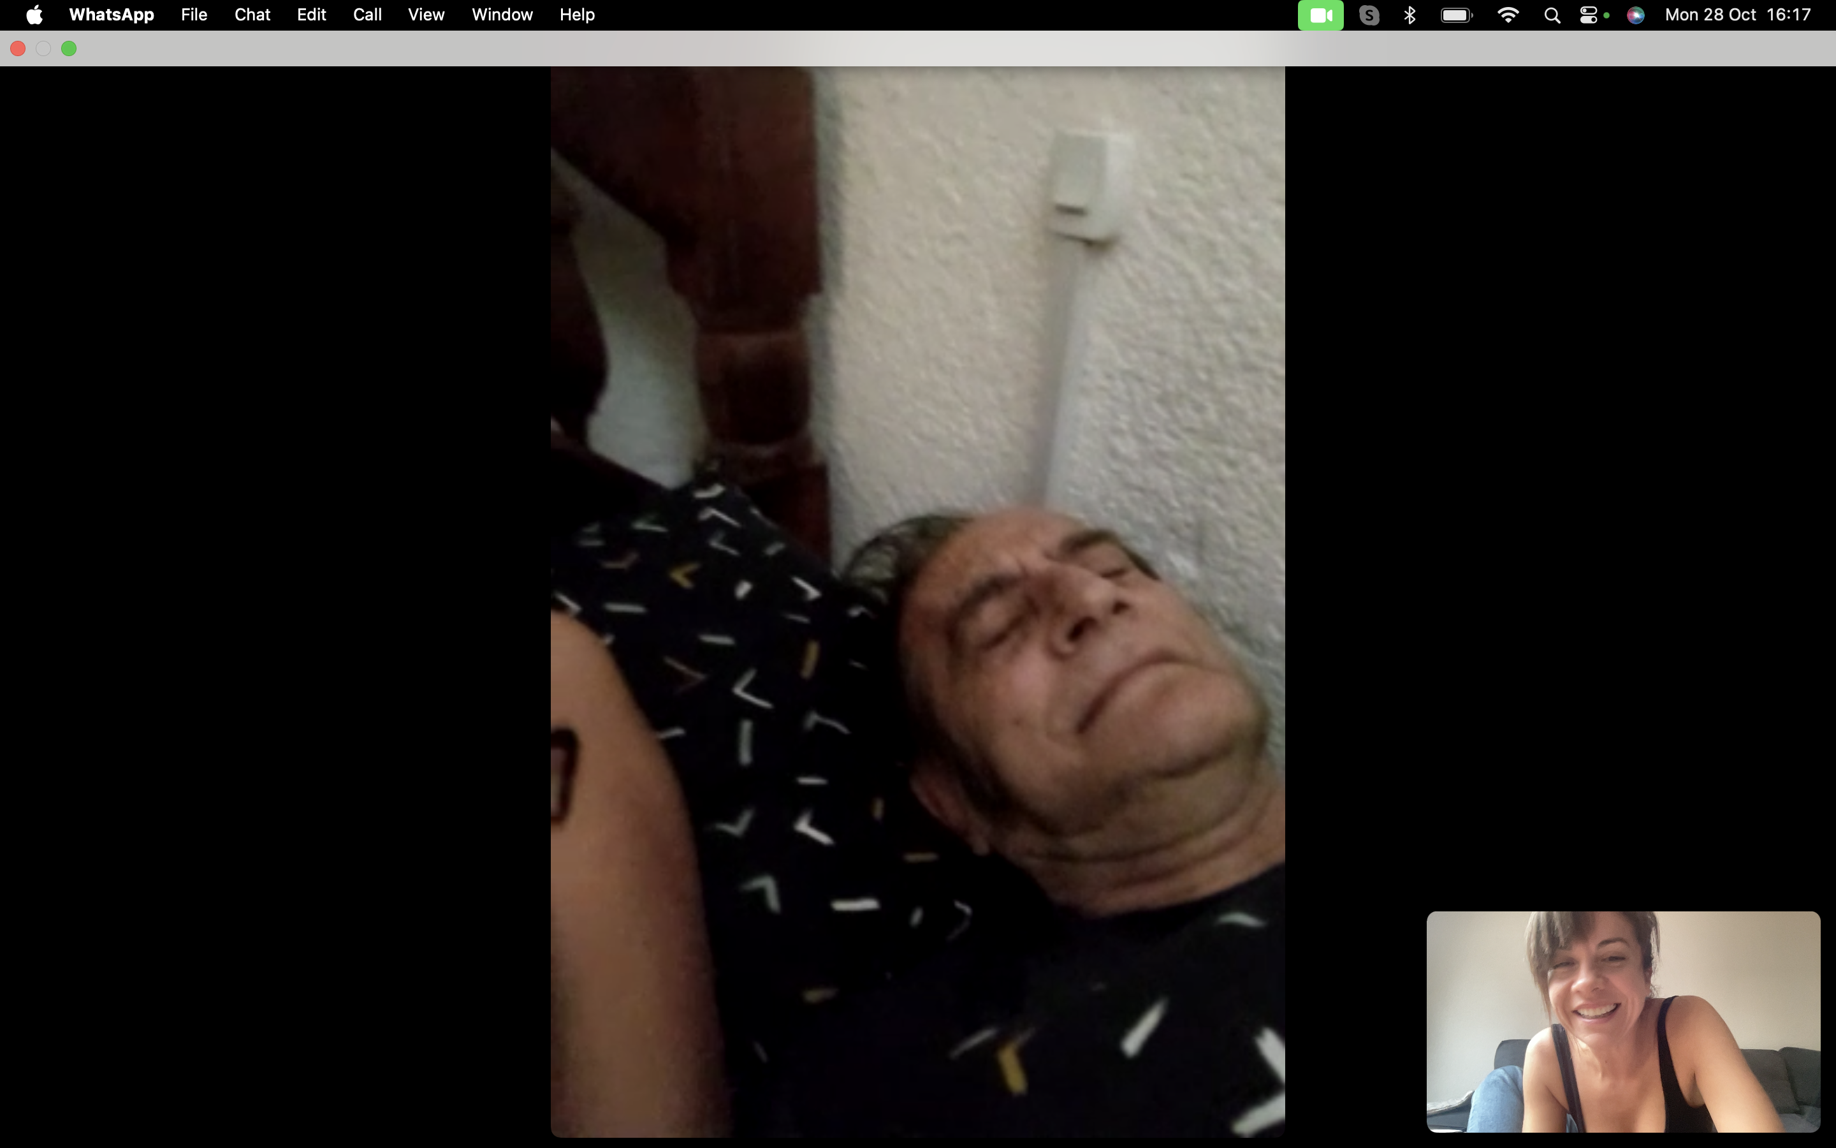Open the Skype menu bar icon
The width and height of the screenshot is (1836, 1148).
click(1369, 15)
